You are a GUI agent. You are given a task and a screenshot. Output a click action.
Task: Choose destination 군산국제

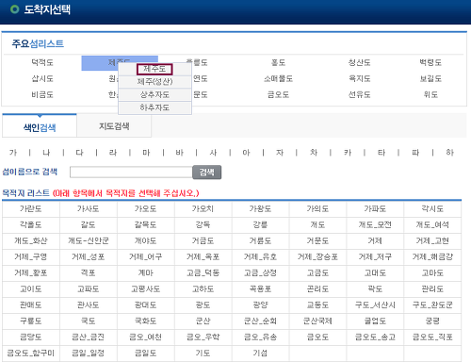click(x=317, y=321)
